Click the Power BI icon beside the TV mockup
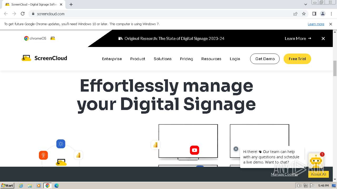Image resolution: width=337 pixels, height=189 pixels. [155, 145]
